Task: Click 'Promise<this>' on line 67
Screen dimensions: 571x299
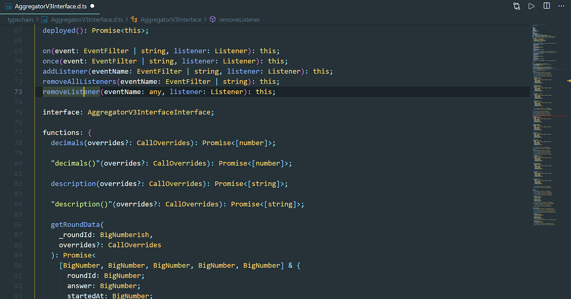Action: [x=118, y=31]
